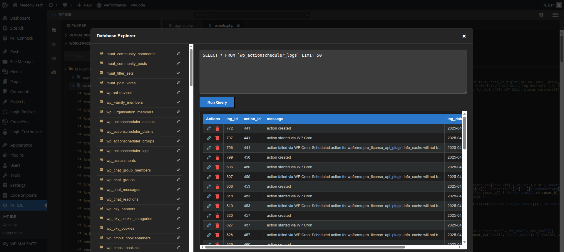Run the SQL query

click(x=217, y=103)
